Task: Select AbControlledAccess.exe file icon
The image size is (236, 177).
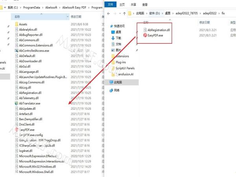Action: (17, 51)
